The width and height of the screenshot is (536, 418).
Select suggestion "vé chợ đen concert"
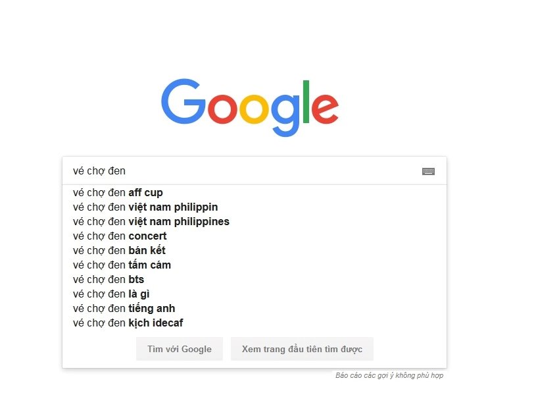tap(119, 236)
